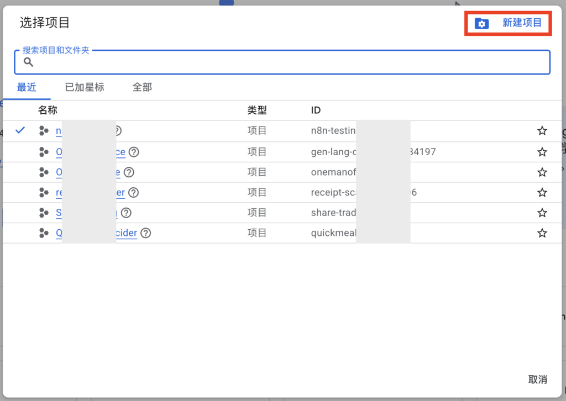Focus the 搜索项目和文件夹 search field

coord(287,63)
